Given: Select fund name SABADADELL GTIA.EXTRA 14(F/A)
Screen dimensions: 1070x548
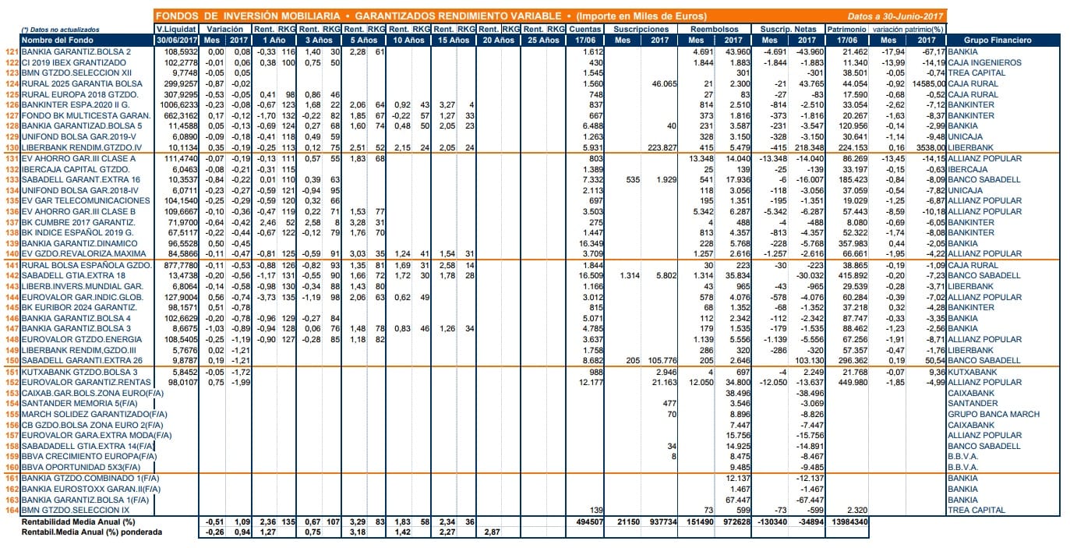Looking at the screenshot, I should 88,447.
